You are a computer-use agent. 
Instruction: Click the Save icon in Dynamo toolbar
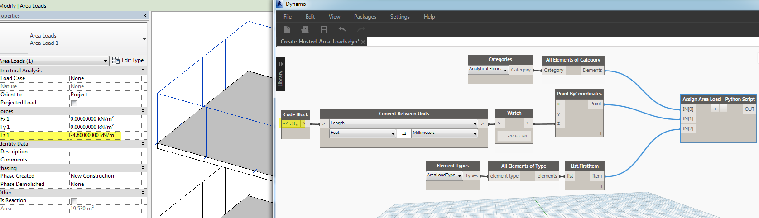pos(324,30)
